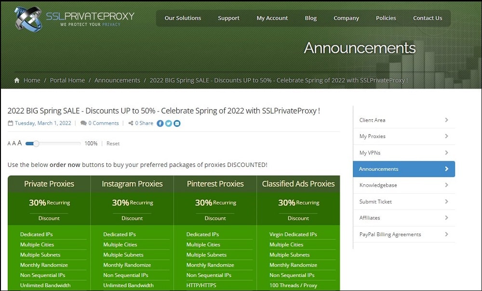Click the home icon in breadcrumb
The width and height of the screenshot is (482, 291).
click(x=17, y=80)
